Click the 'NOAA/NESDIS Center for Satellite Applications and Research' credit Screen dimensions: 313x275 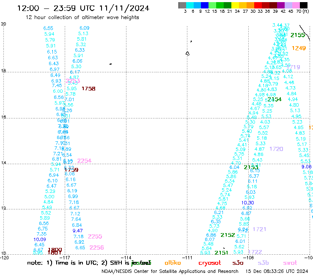170,272
